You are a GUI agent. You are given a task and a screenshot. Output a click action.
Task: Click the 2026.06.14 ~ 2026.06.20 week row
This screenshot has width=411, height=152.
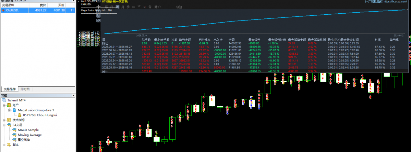click(x=254, y=50)
